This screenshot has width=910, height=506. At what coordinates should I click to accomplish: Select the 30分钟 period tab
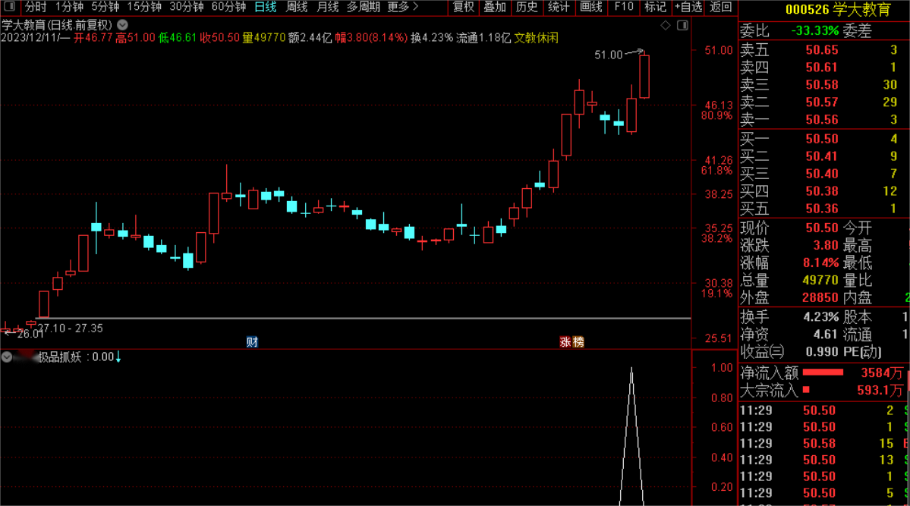click(186, 7)
